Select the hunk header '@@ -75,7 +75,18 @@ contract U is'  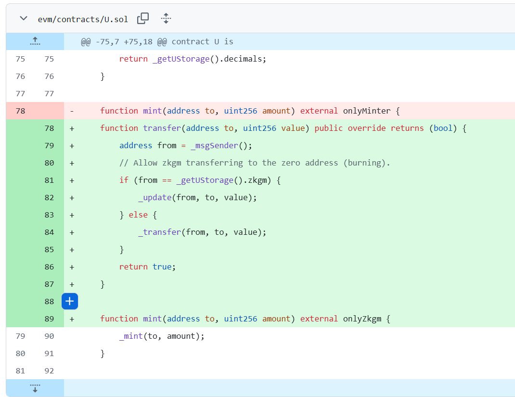pyautogui.click(x=157, y=42)
